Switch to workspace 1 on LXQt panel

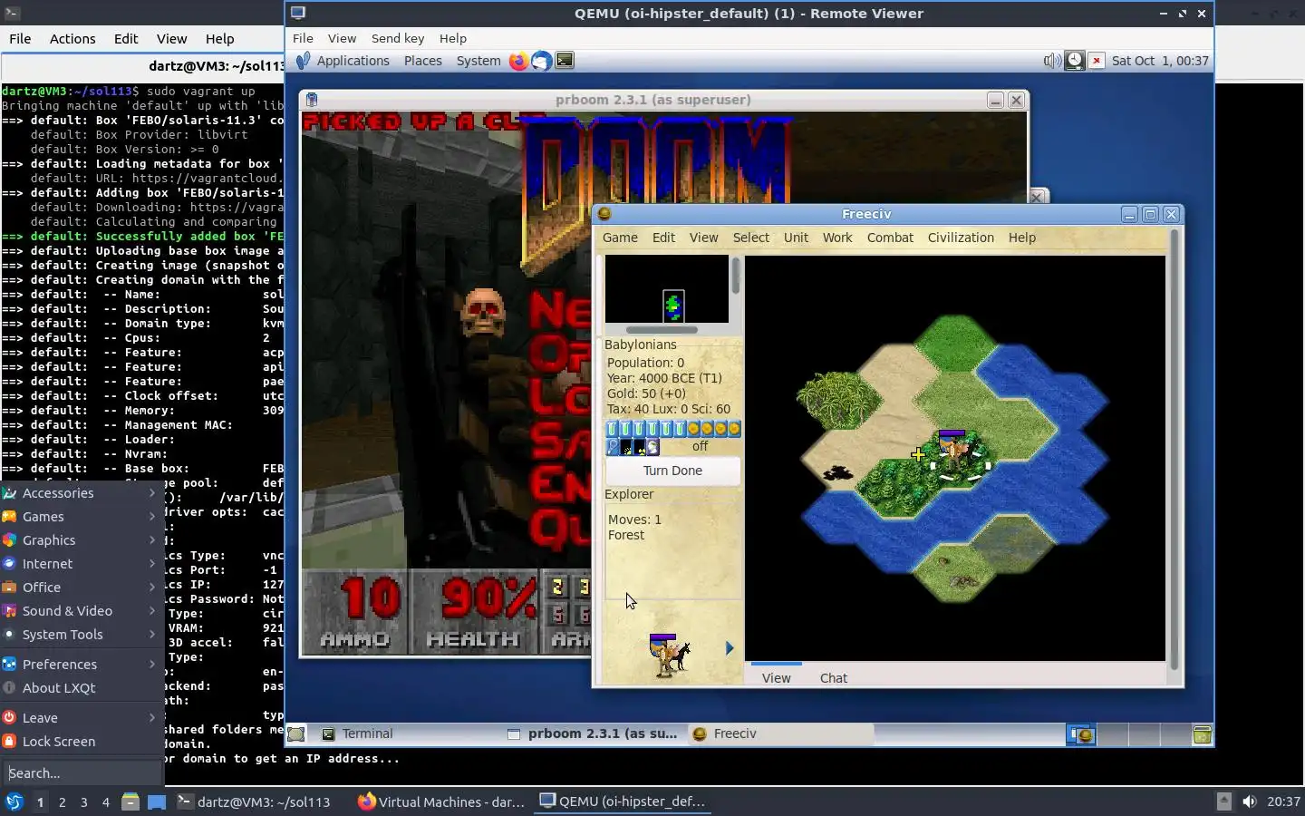pyautogui.click(x=40, y=801)
